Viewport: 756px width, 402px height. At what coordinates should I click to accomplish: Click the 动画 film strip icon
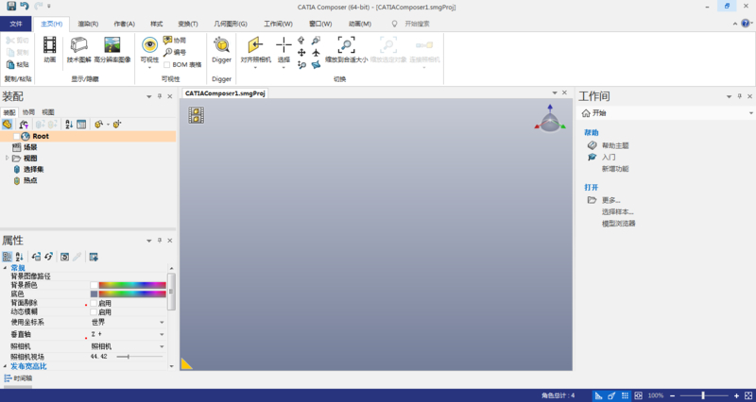click(x=50, y=44)
